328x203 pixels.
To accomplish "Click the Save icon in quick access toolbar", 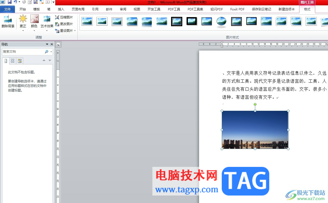I will 9,2.
